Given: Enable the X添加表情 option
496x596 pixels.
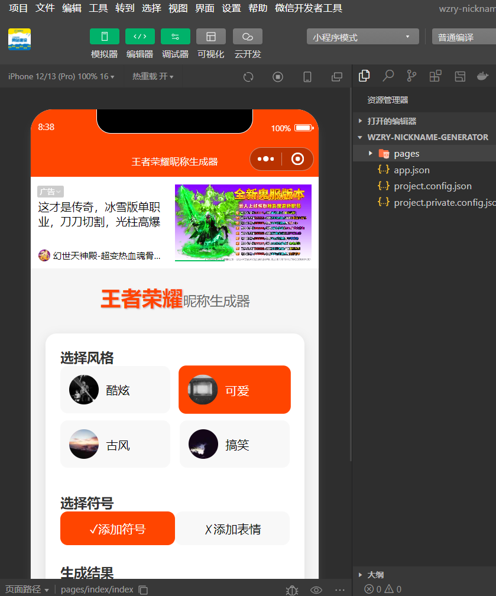Looking at the screenshot, I should pyautogui.click(x=232, y=529).
